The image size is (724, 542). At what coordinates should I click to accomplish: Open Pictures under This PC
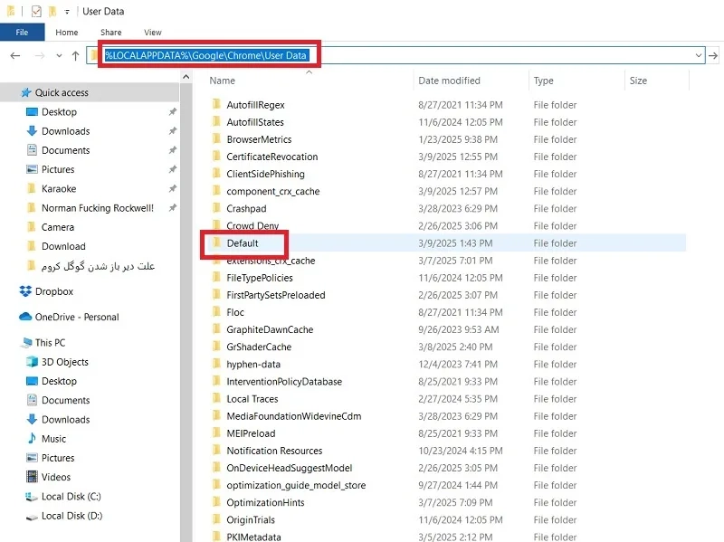pos(58,459)
